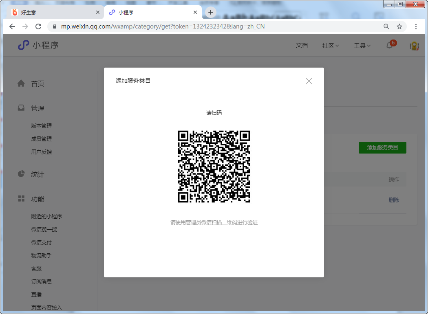
Task: Expand the 社区 dropdown menu
Action: point(330,46)
